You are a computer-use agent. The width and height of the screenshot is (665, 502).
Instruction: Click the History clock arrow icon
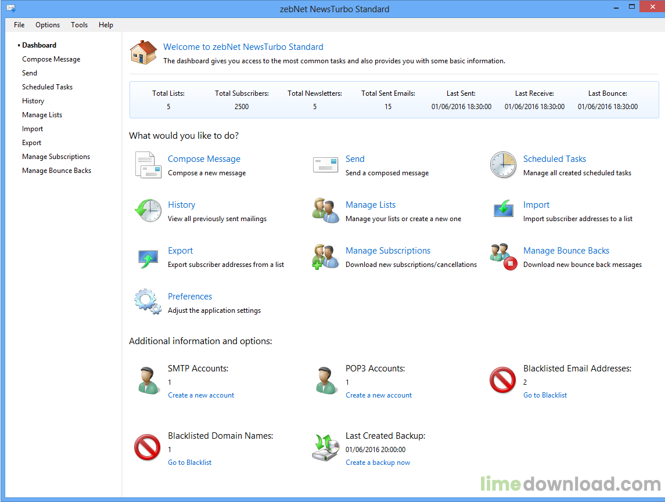pyautogui.click(x=148, y=211)
